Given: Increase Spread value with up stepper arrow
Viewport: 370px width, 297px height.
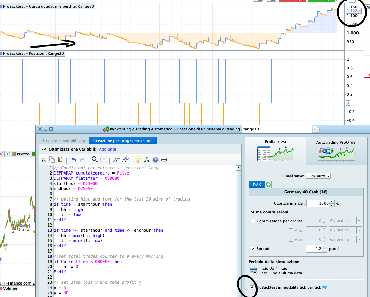Looking at the screenshot, I should click(325, 247).
